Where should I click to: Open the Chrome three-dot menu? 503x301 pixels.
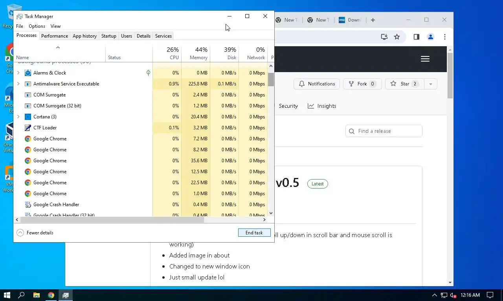pos(445,37)
